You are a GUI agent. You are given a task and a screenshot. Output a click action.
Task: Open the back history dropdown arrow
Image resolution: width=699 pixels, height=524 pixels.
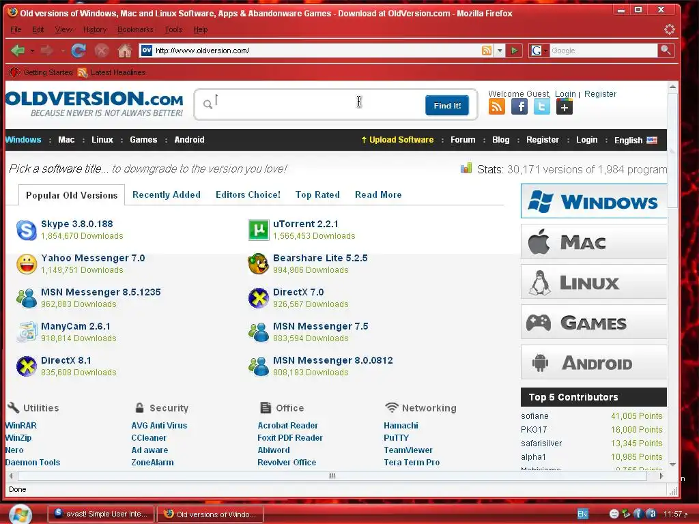tap(32, 50)
